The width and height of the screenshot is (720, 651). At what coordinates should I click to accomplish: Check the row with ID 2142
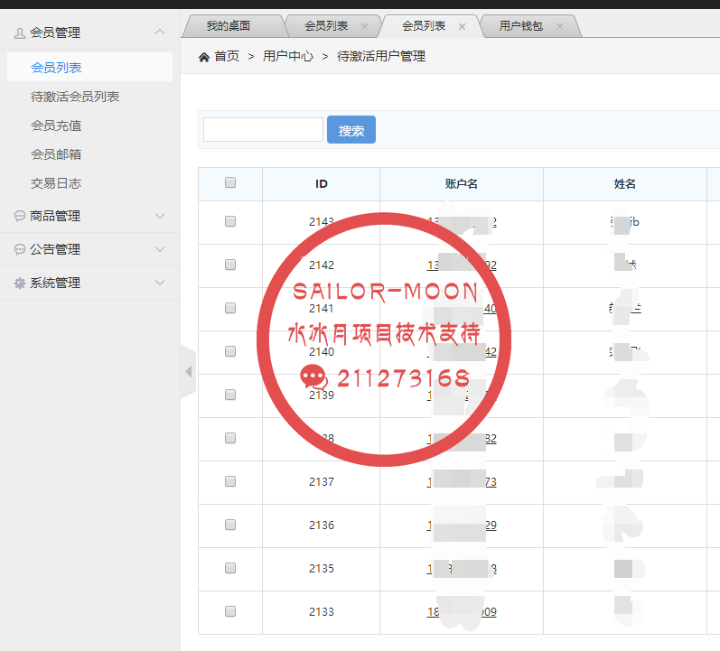(230, 265)
